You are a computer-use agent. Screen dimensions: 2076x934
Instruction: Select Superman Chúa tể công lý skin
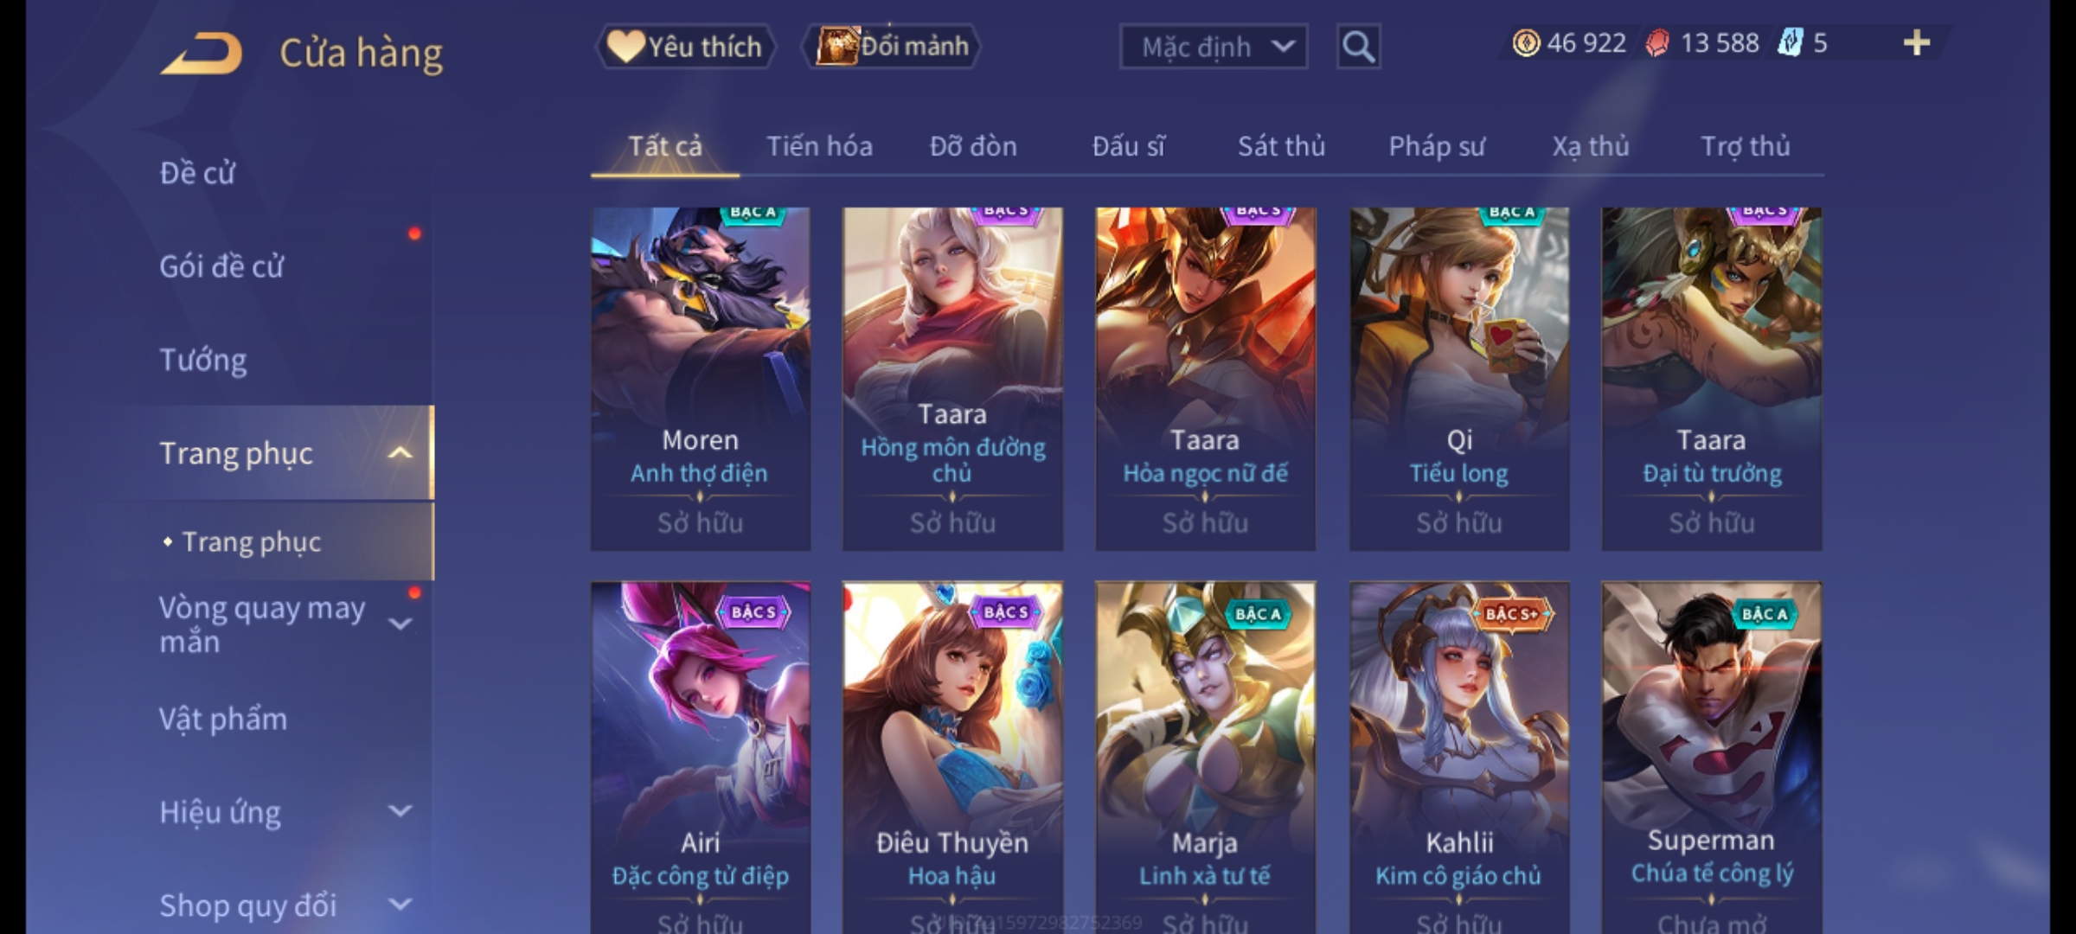point(1712,758)
